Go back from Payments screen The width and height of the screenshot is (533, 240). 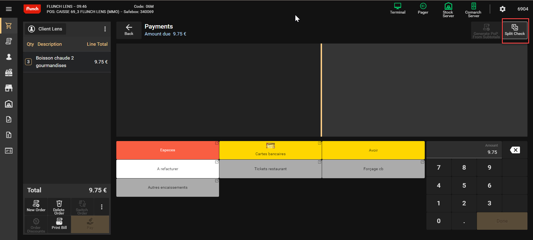(129, 30)
